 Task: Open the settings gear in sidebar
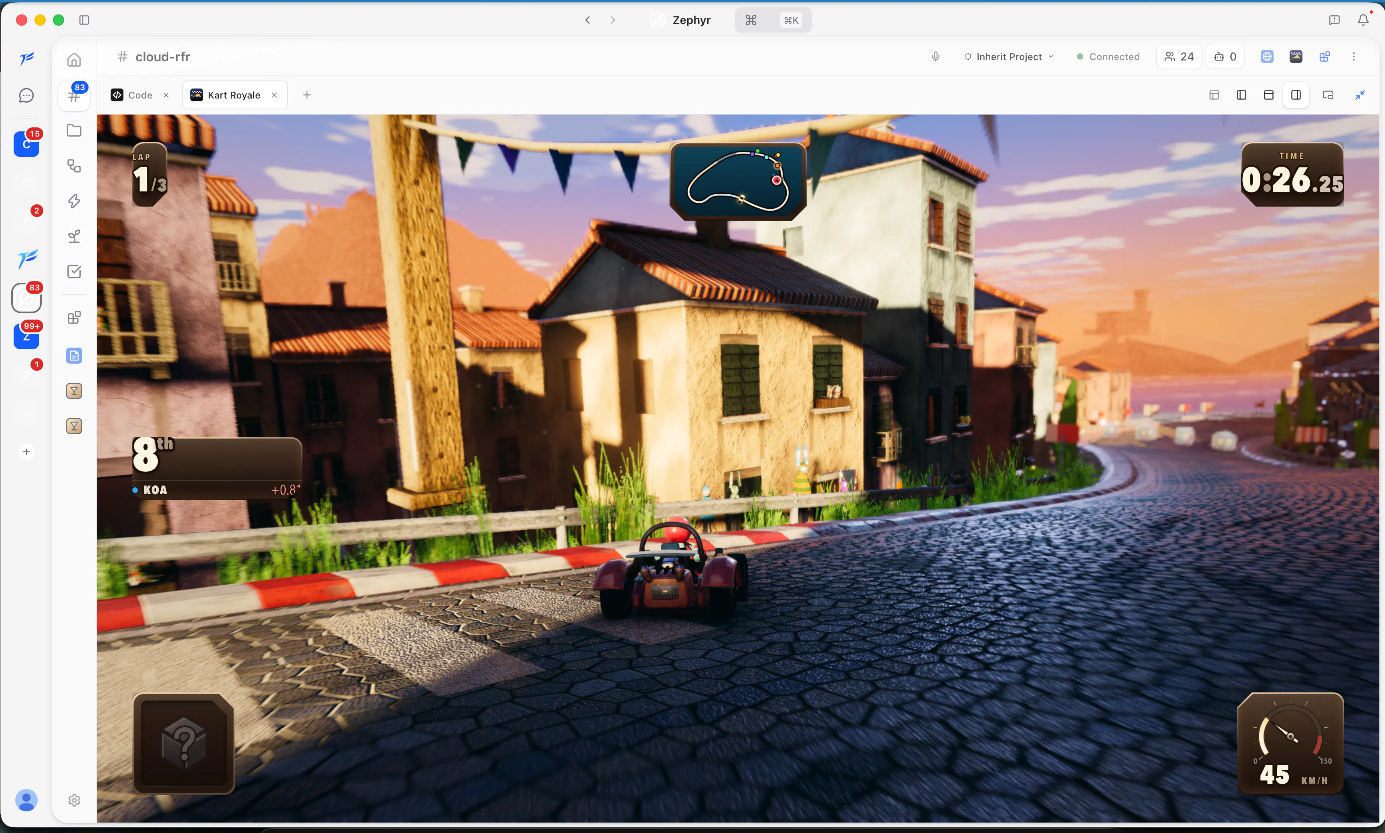[x=74, y=801]
